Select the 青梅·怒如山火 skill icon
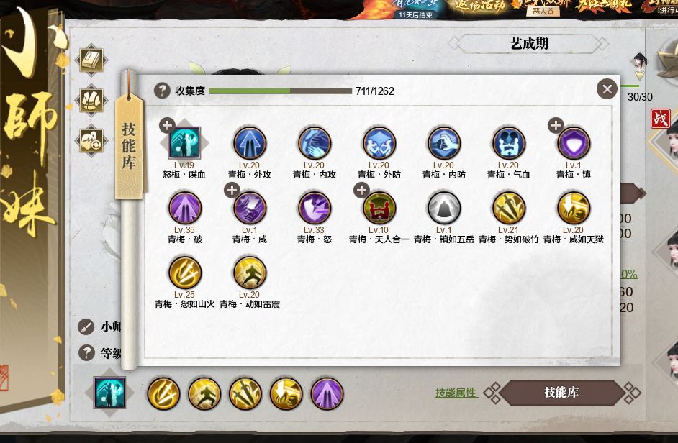The height and width of the screenshot is (443, 678). [x=185, y=273]
